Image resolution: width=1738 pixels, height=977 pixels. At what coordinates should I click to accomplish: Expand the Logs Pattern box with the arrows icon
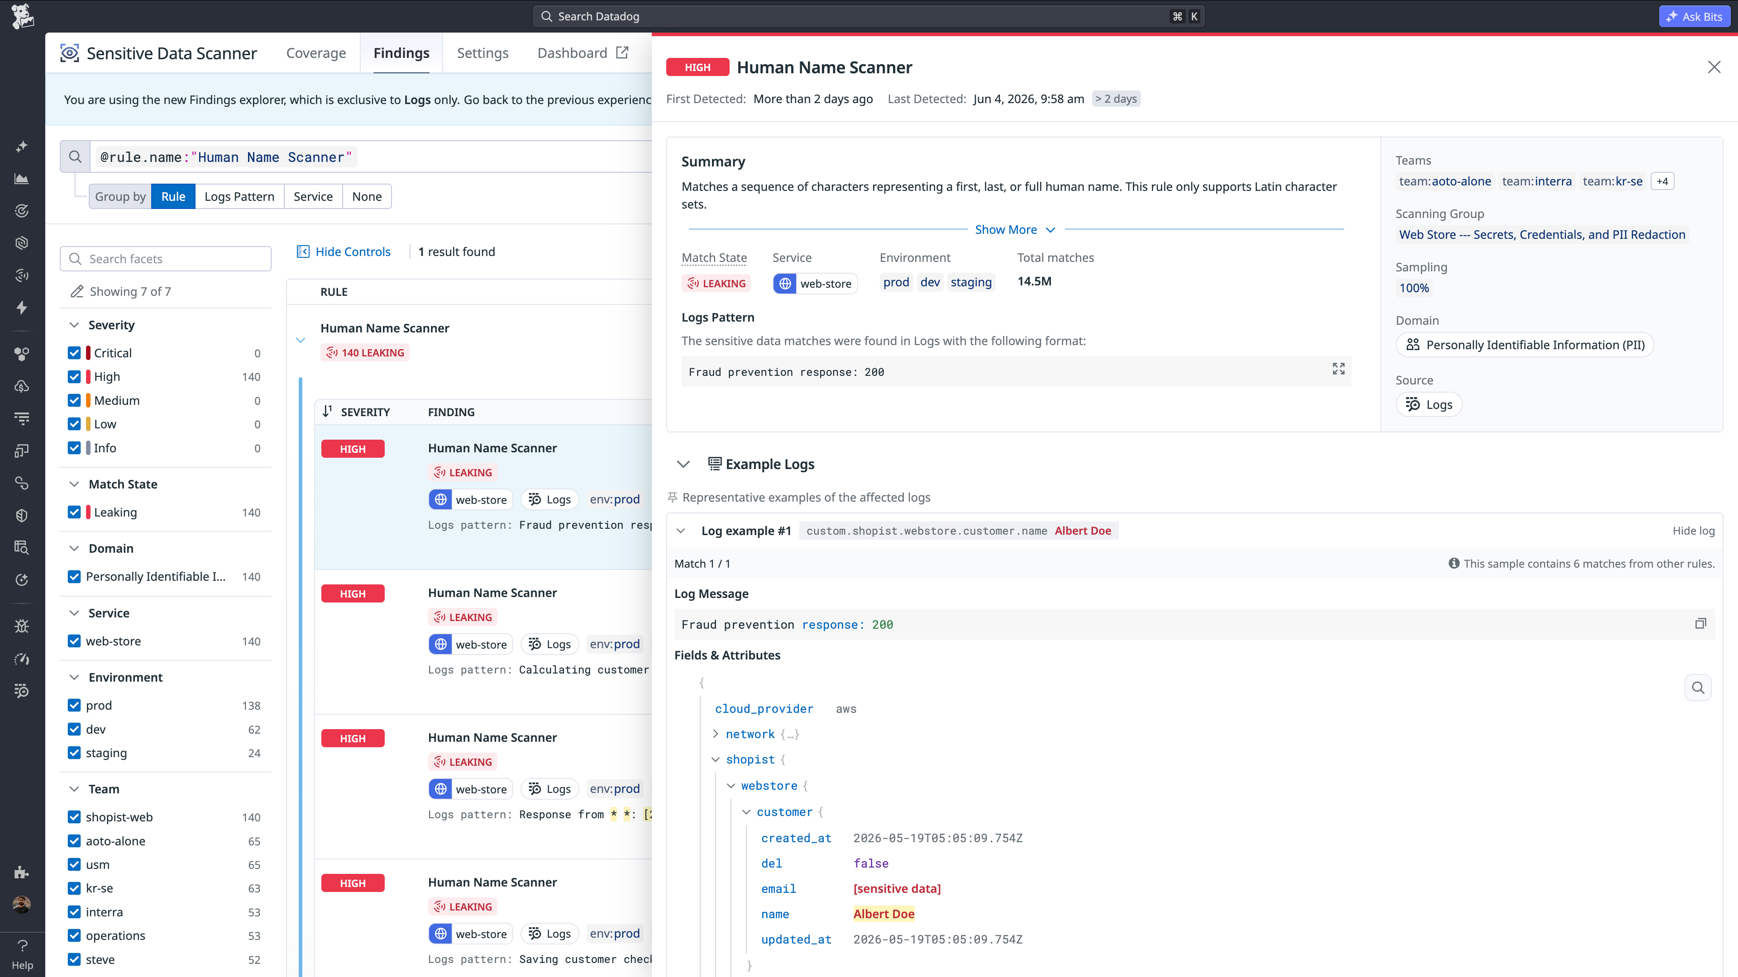(x=1339, y=369)
